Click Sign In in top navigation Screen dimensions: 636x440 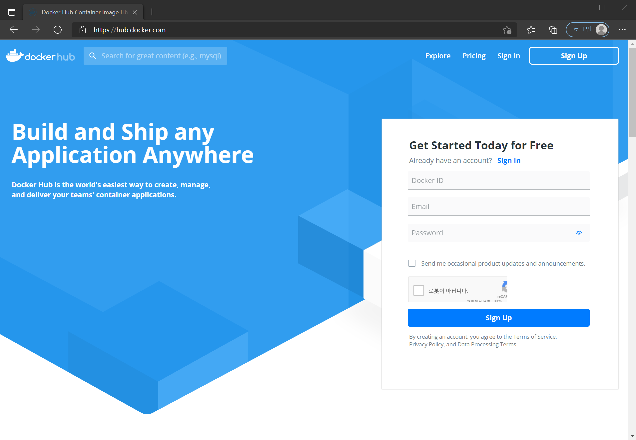pos(509,56)
